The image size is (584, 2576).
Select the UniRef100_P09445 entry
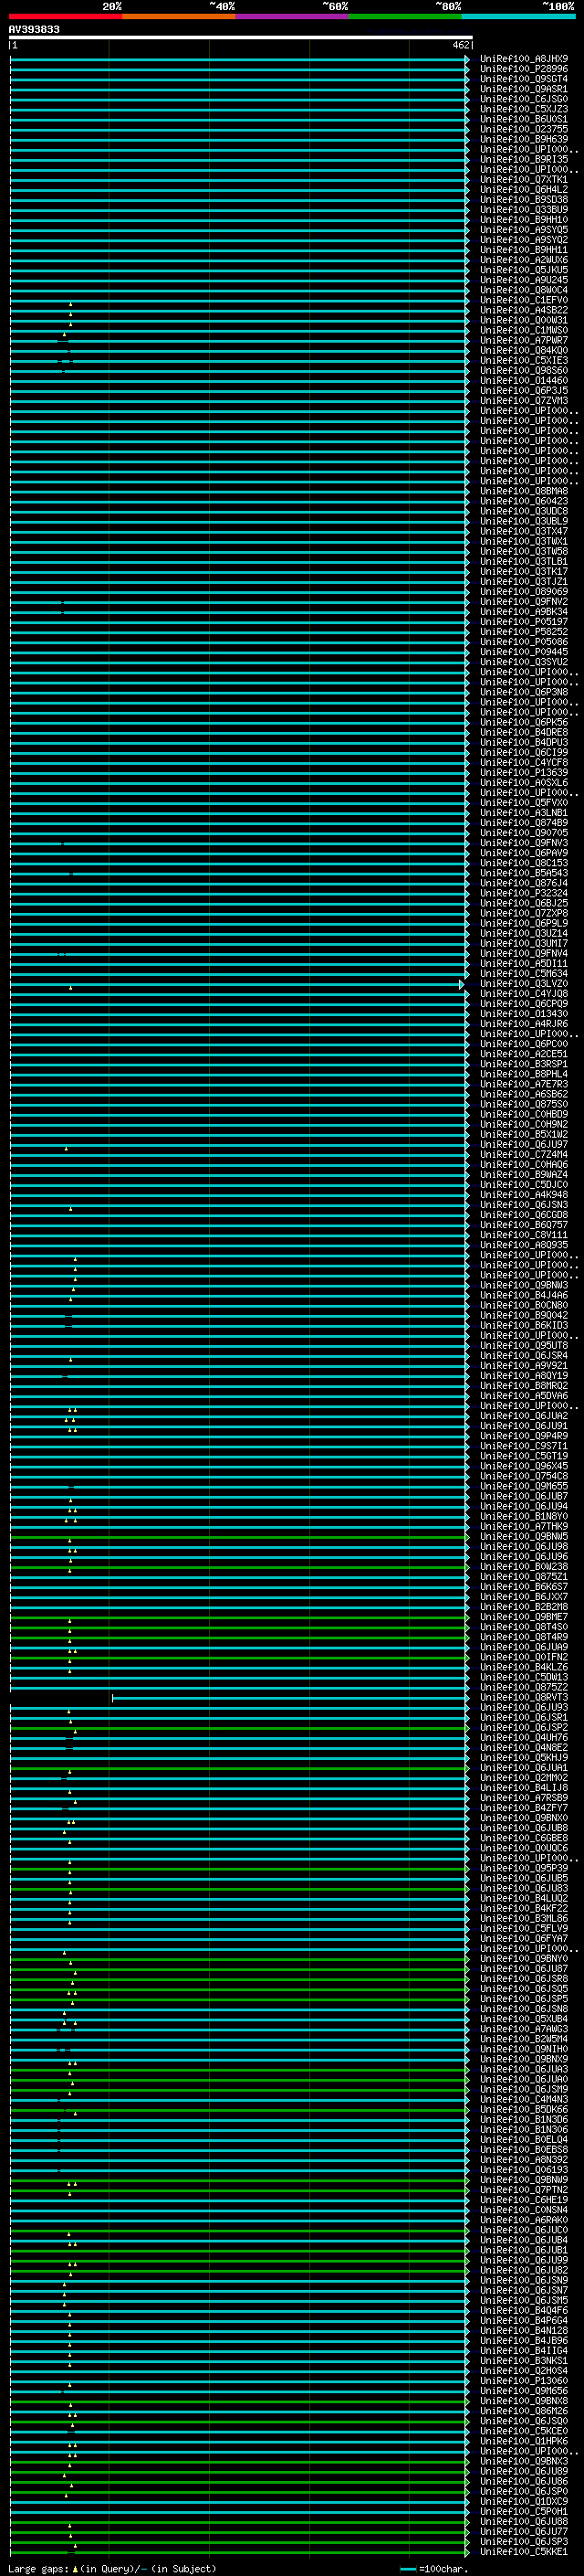click(524, 652)
